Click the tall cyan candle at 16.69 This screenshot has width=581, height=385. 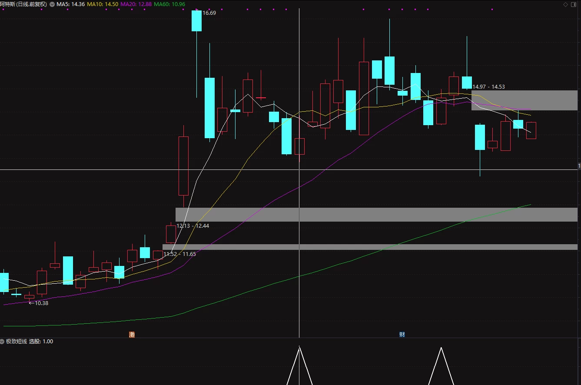click(x=197, y=21)
